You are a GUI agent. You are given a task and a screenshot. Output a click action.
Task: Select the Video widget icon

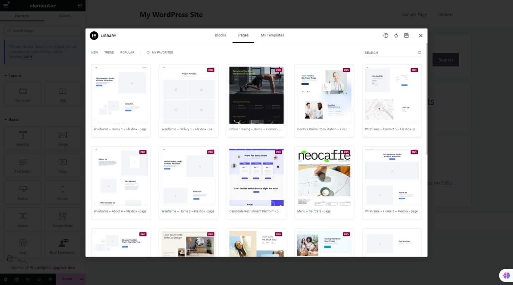[x=62, y=162]
